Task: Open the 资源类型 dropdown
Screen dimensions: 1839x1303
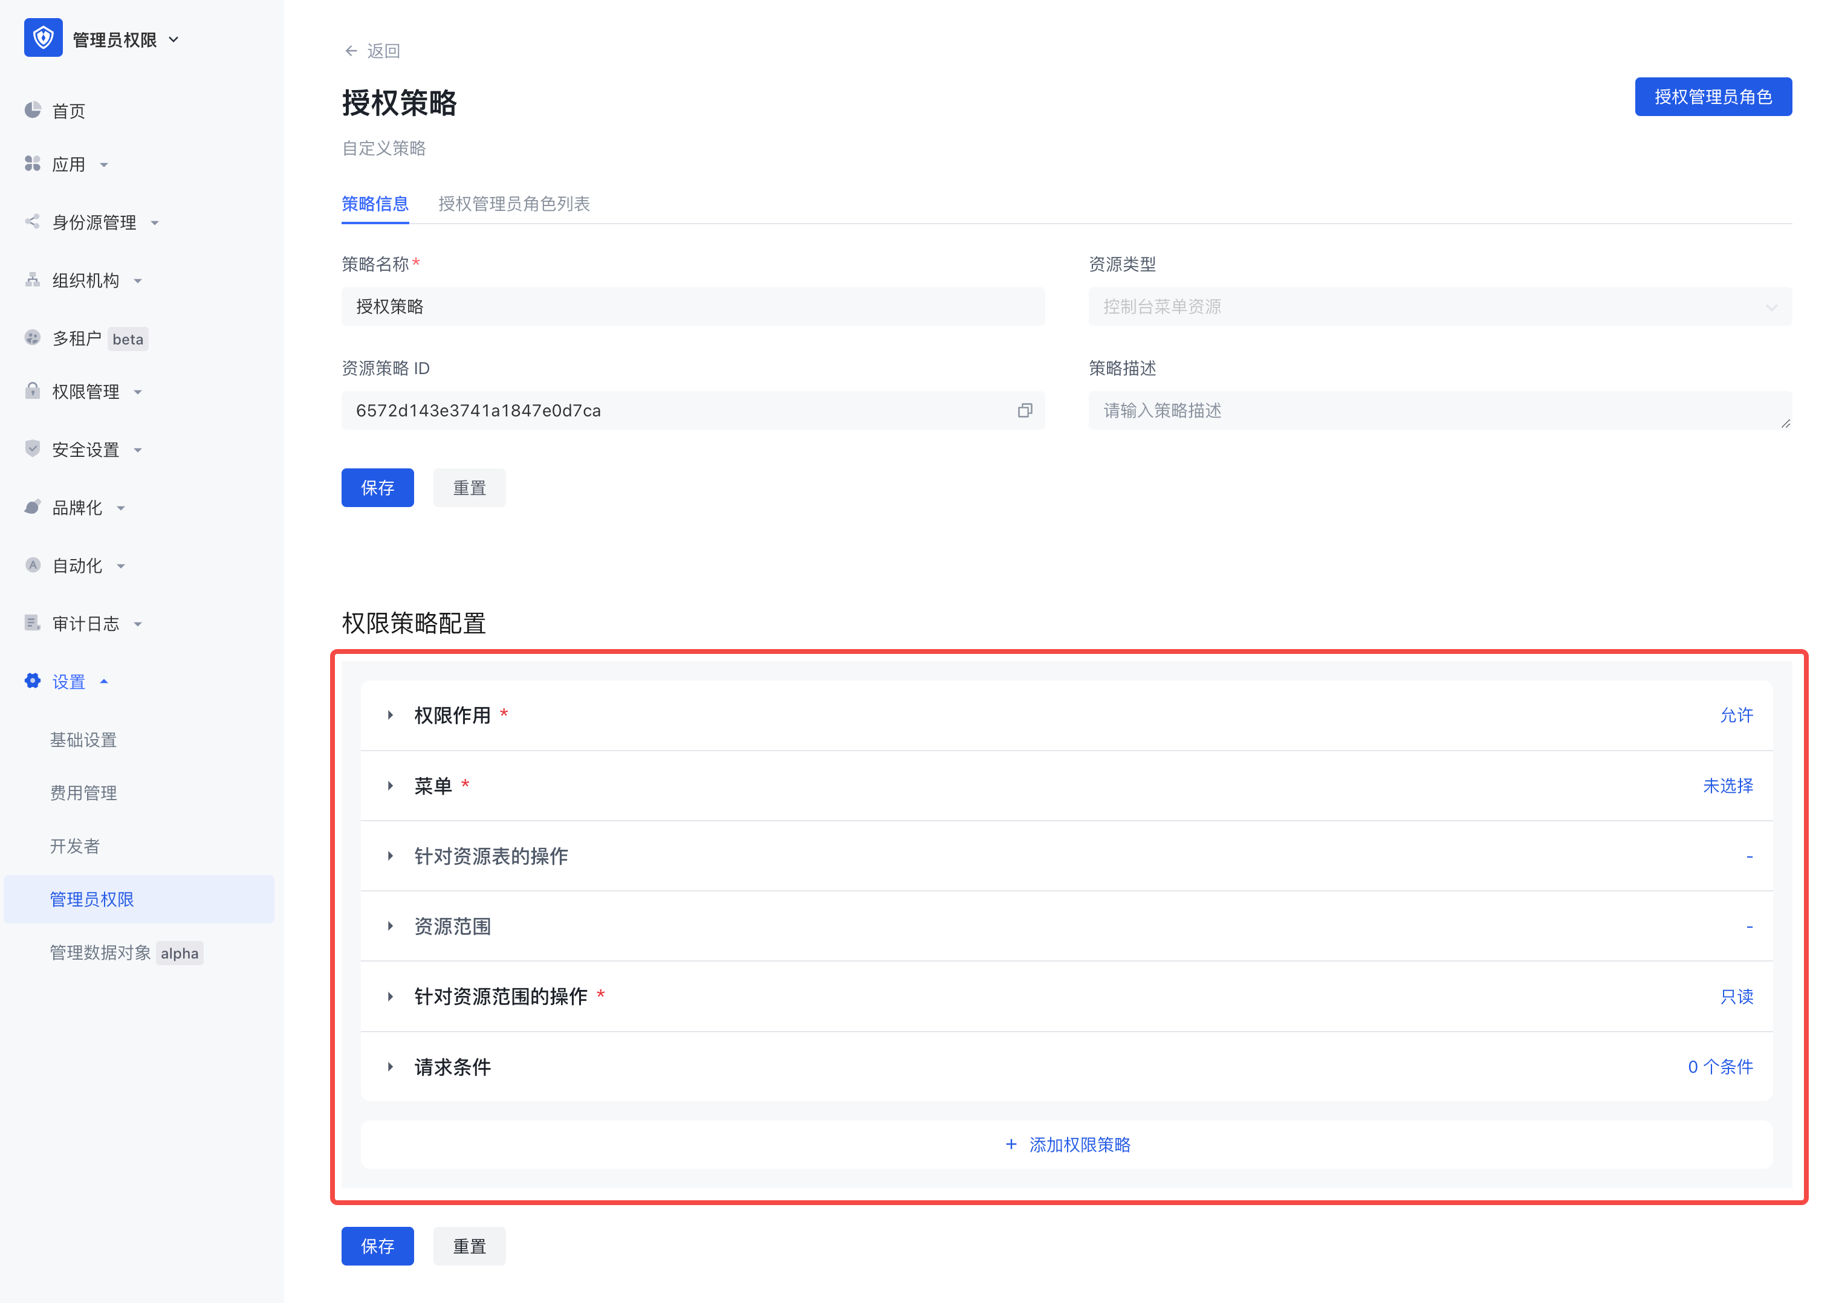Action: 1439,306
